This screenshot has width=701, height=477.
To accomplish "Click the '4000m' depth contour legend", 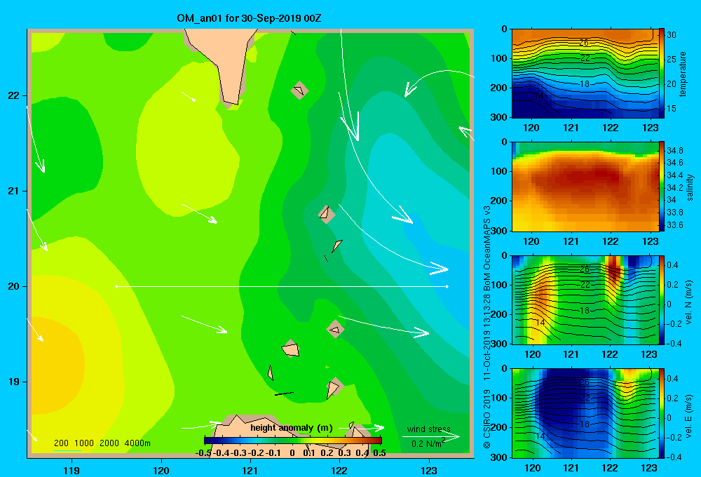I will tap(137, 443).
